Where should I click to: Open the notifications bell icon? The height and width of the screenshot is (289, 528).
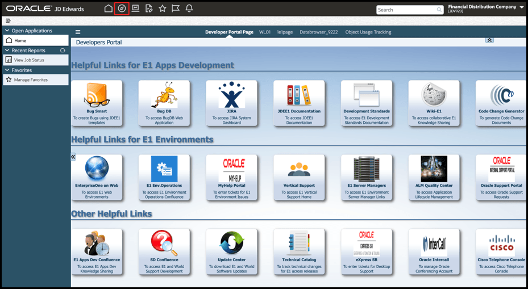tap(189, 9)
